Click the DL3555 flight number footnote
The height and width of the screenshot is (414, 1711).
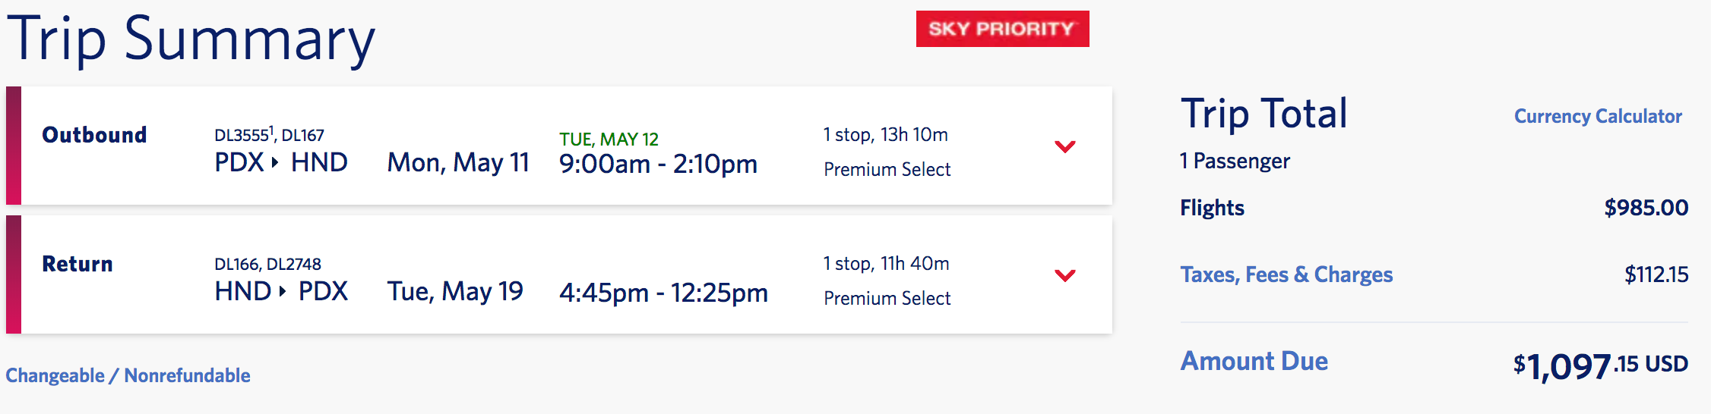click(x=270, y=130)
